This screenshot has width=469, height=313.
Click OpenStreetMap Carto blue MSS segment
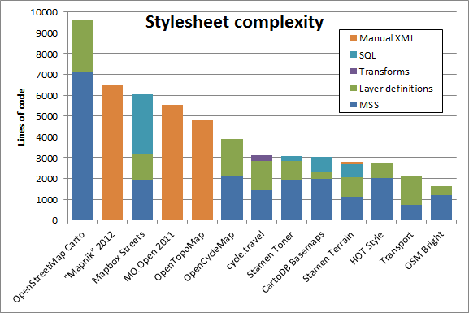pos(83,146)
